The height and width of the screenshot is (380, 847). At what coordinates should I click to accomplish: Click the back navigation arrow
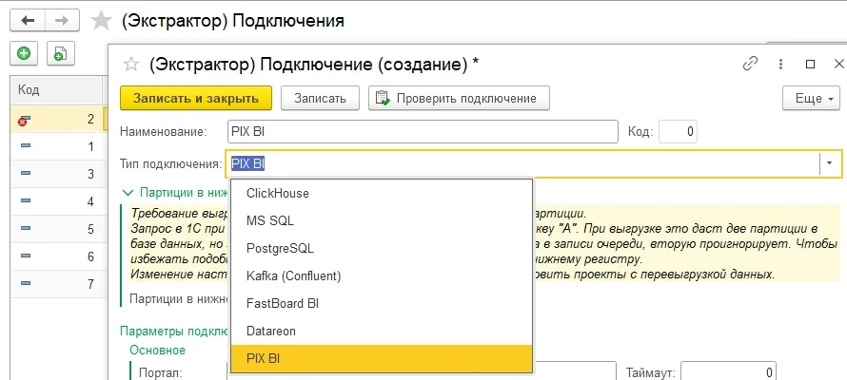(28, 20)
